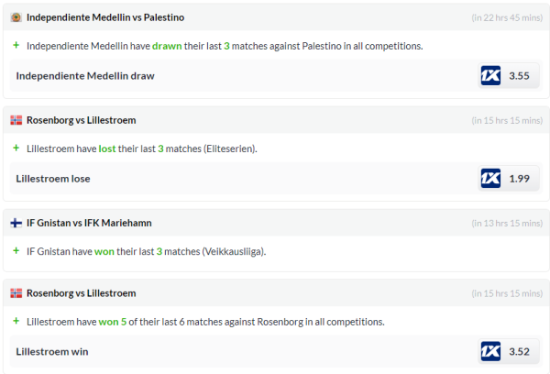550x374 pixels.
Task: Select the Lillestroem win bet label
Action: point(52,351)
